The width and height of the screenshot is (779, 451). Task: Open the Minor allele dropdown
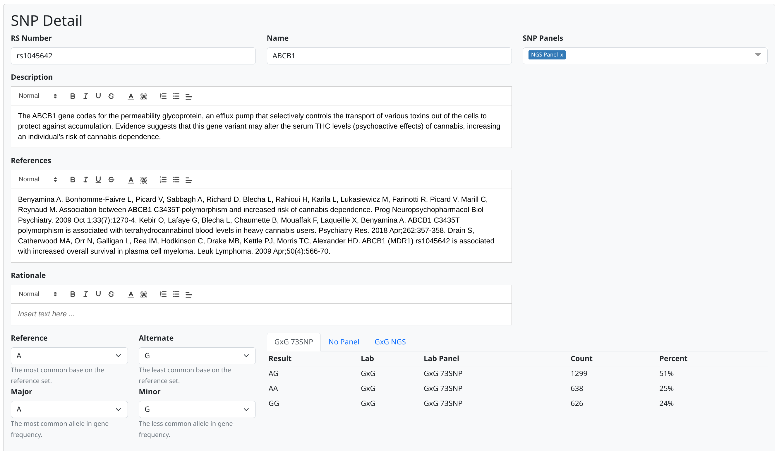197,409
